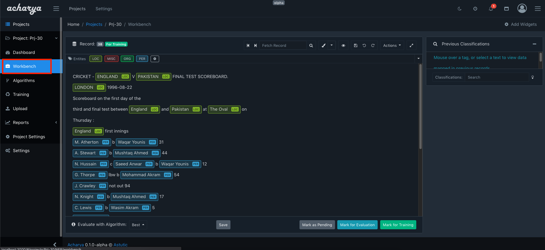Click Add Widgets

coord(521,24)
